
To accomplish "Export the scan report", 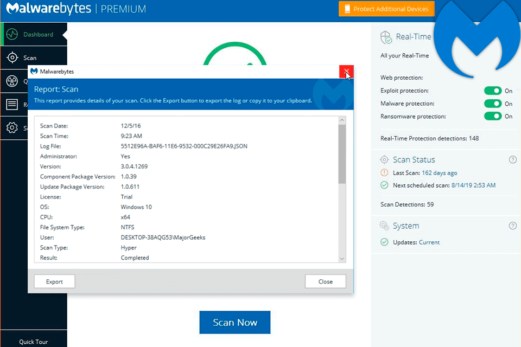I will pyautogui.click(x=54, y=281).
